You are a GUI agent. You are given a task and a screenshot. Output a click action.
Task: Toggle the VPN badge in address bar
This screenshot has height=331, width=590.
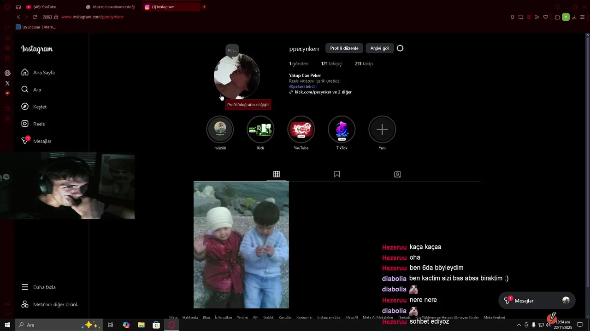click(x=47, y=17)
